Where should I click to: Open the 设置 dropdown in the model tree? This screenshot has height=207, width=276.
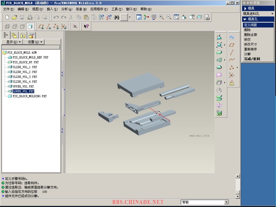tap(34, 42)
